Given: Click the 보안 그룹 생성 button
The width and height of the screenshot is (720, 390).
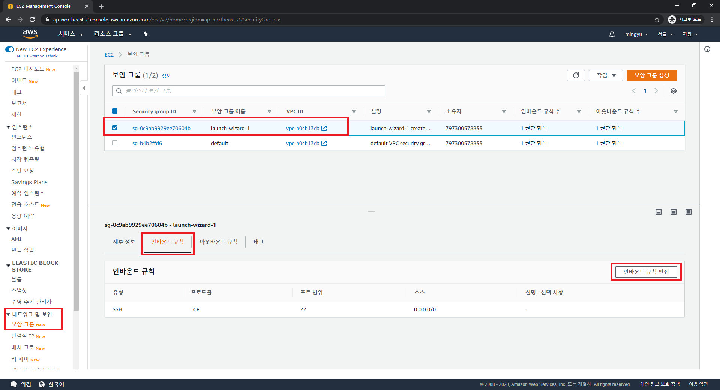Looking at the screenshot, I should (652, 75).
